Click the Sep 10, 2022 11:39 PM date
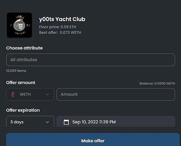The height and width of the screenshot is (146, 181). click(94, 122)
